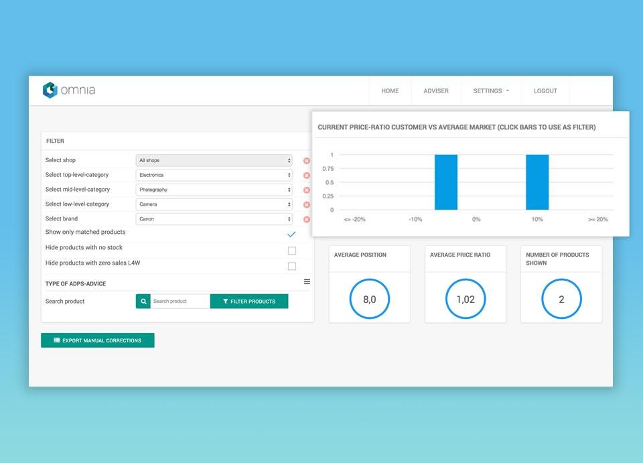This screenshot has width=643, height=463.
Task: Open the Settings menu
Action: [x=491, y=91]
